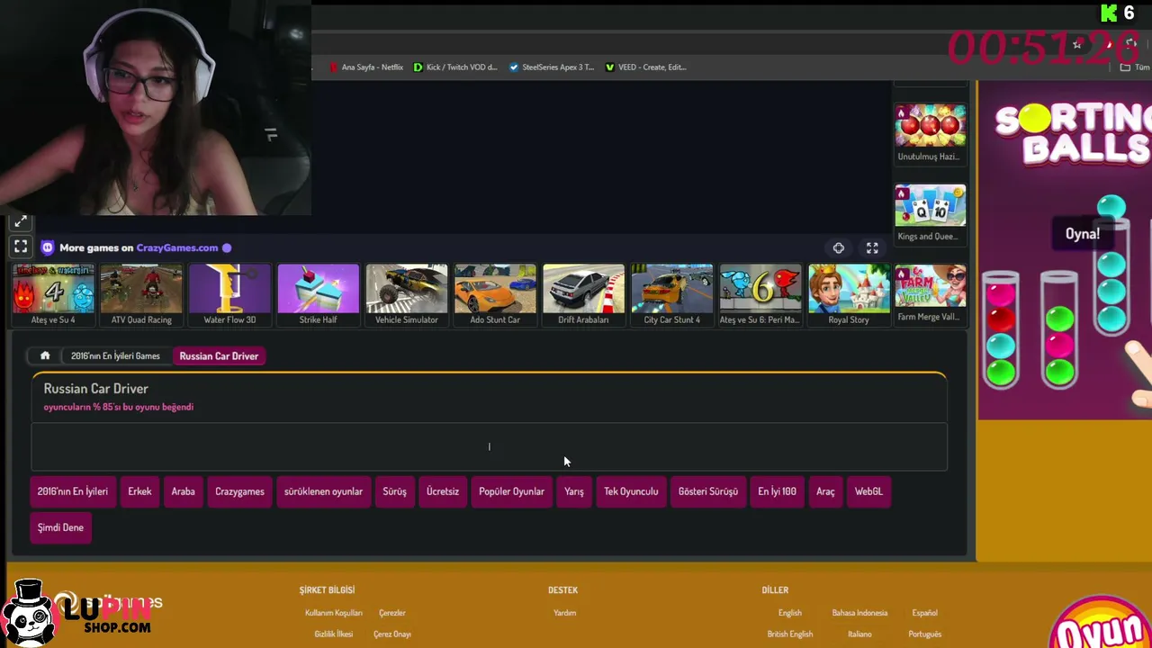The height and width of the screenshot is (648, 1152).
Task: Open the Crazygames tag
Action: click(239, 491)
